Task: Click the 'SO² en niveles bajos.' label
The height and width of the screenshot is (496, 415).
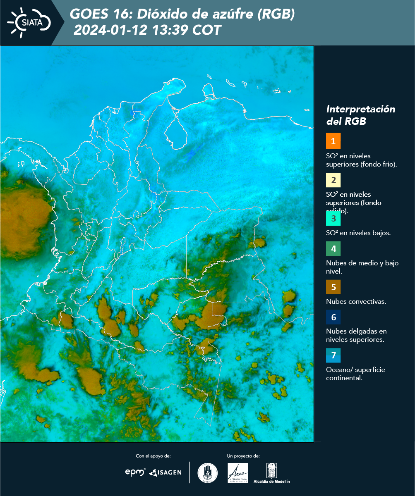Action: click(x=358, y=233)
